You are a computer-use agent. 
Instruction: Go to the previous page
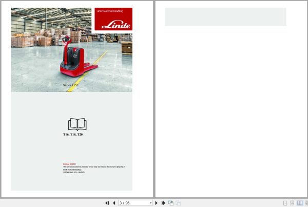pos(114,203)
